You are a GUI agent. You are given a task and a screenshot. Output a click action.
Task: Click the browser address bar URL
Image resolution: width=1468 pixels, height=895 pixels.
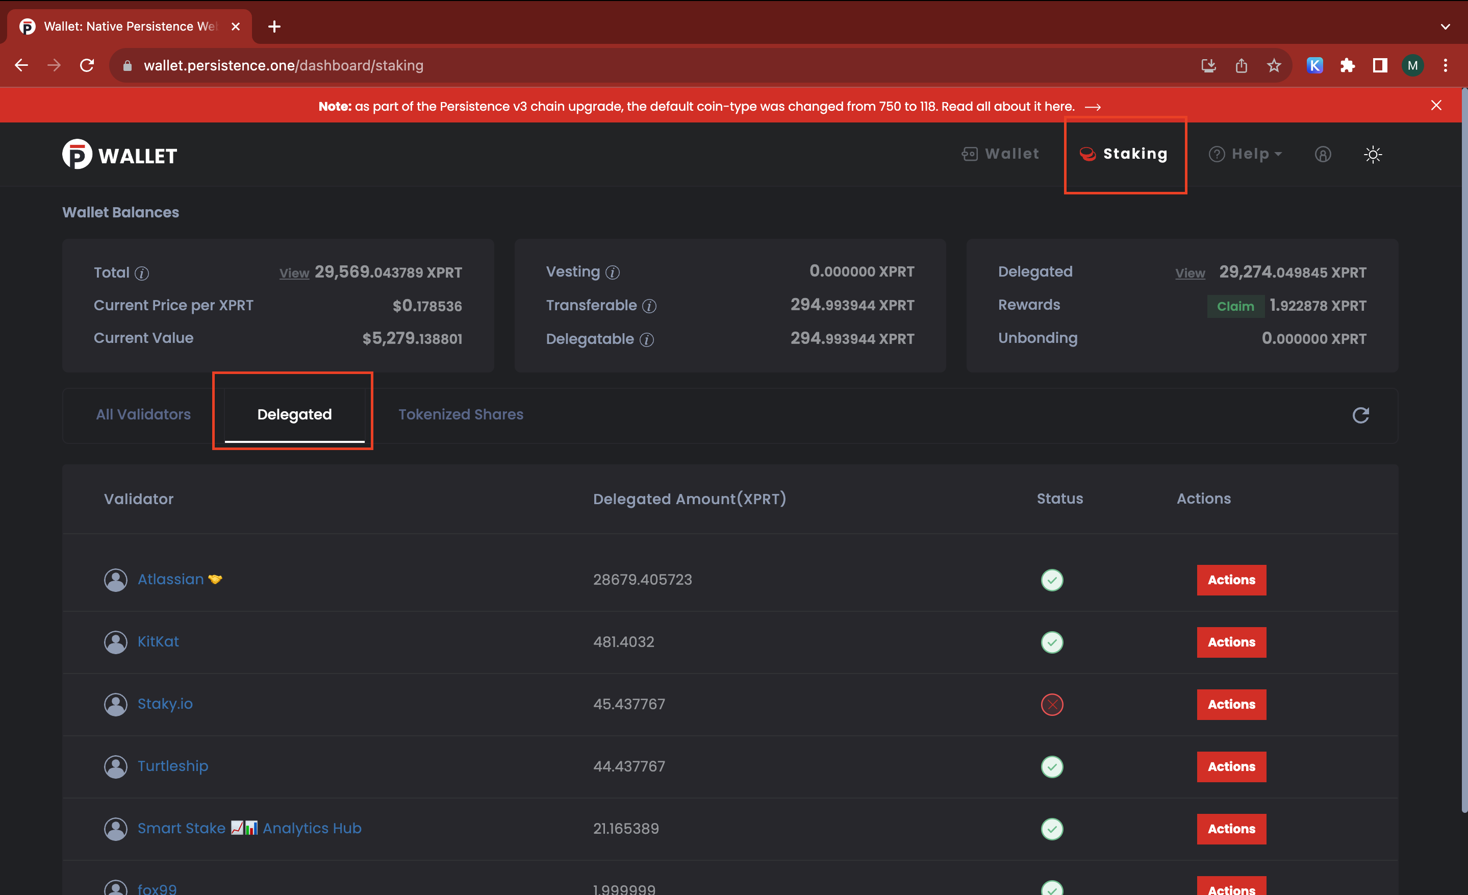(284, 65)
